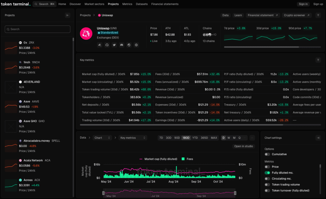Enable Token turnover (fully diluted) toggle

tap(267, 190)
